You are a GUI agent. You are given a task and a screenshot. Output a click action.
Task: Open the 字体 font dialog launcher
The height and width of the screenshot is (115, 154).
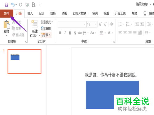point(114,42)
